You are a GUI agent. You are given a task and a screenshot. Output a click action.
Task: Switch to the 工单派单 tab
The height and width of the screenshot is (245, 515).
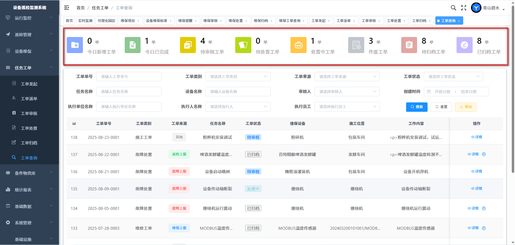(x=344, y=21)
